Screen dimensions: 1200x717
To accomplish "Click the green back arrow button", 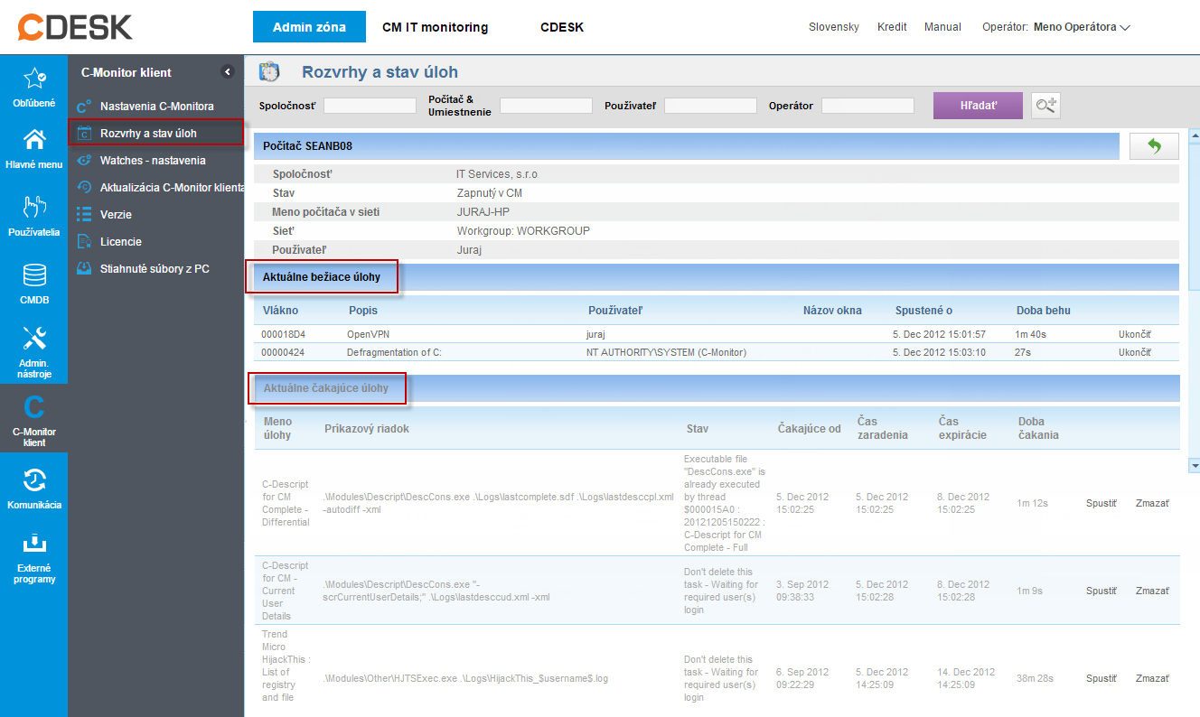I will pos(1154,146).
